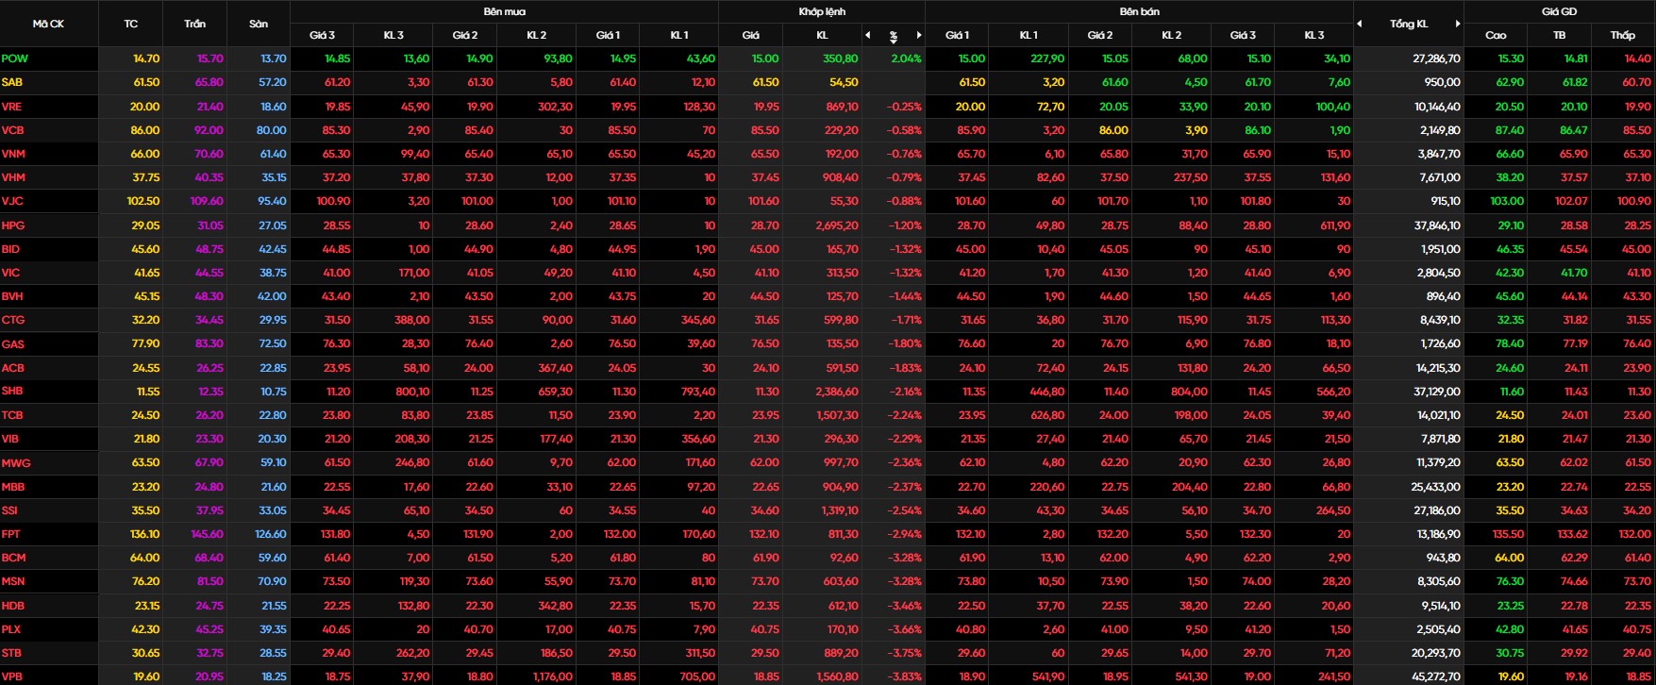The height and width of the screenshot is (685, 1656).
Task: Click the left arrow beside the % column
Action: coord(867,35)
